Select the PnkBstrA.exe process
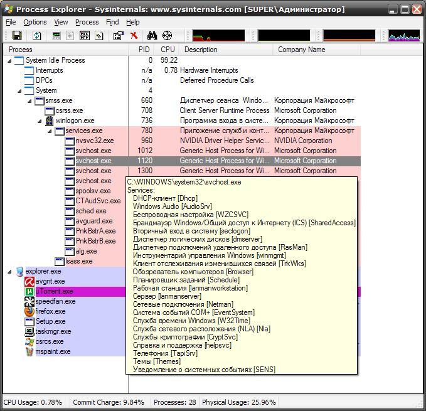This screenshot has width=426, height=411. point(95,231)
